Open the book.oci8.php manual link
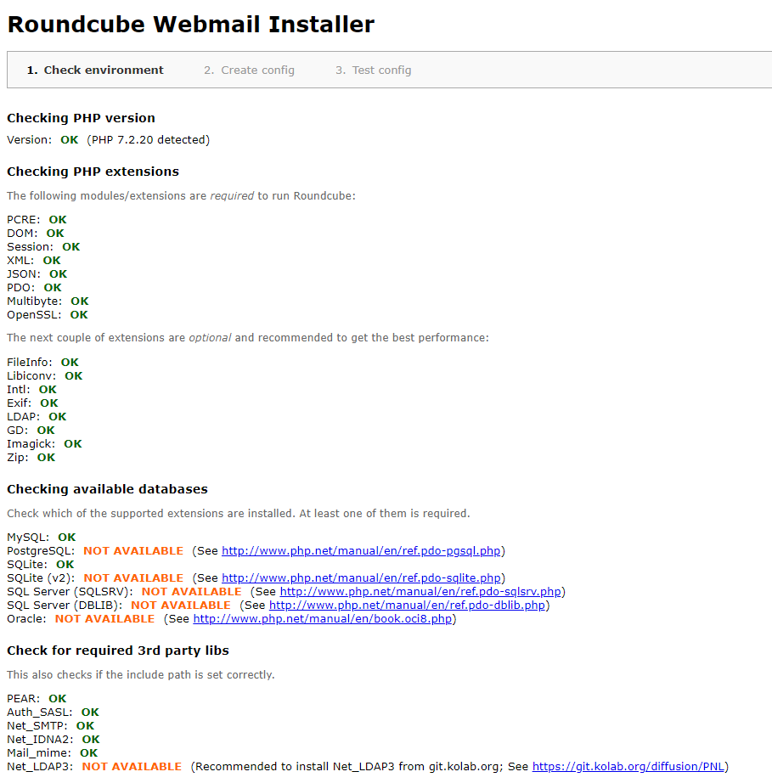772x783 pixels. click(x=322, y=619)
